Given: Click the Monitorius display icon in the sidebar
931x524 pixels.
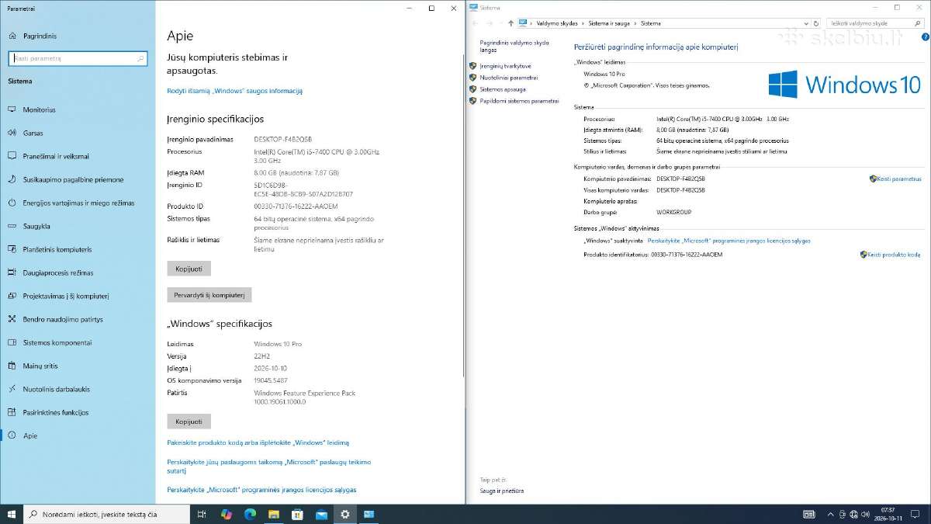Looking at the screenshot, I should (x=12, y=109).
